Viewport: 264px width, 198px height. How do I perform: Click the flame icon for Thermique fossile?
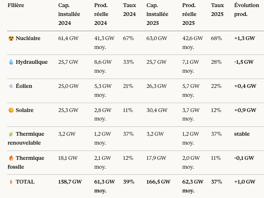11,158
